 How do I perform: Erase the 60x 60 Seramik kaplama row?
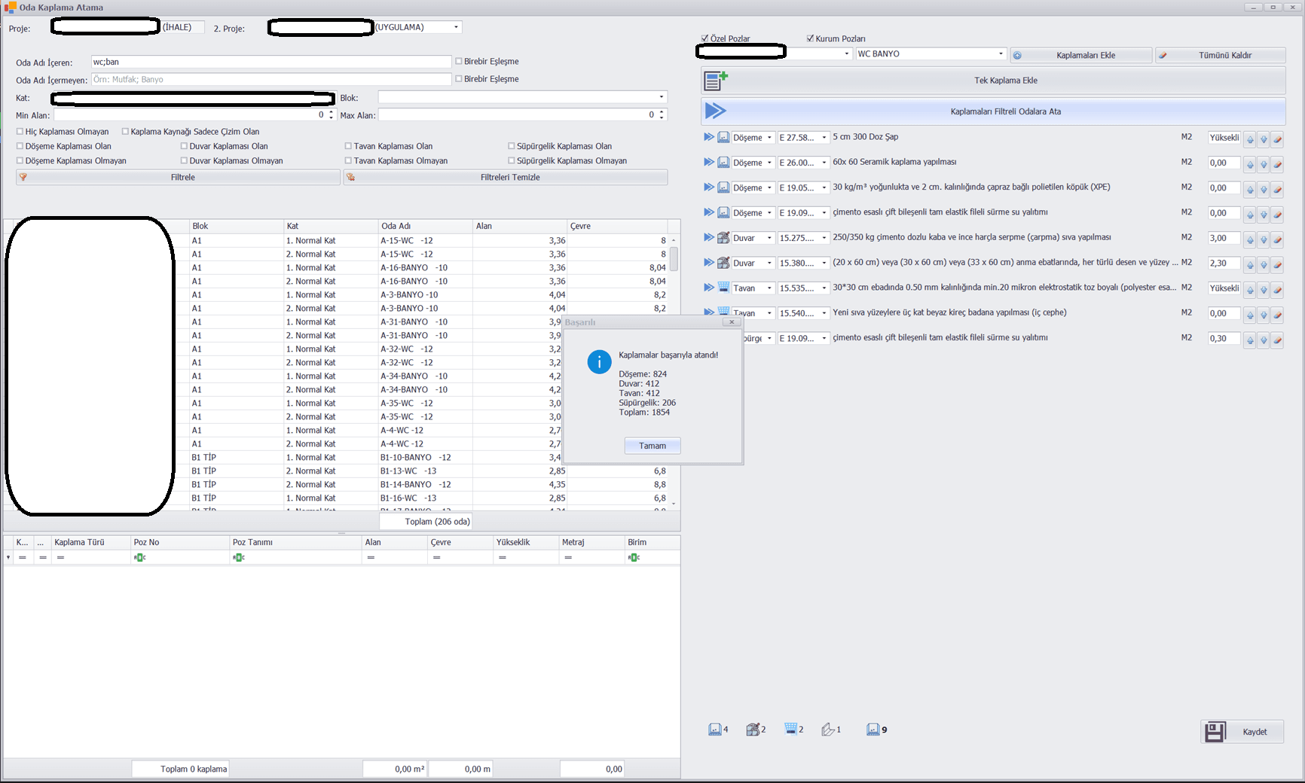pos(1277,164)
